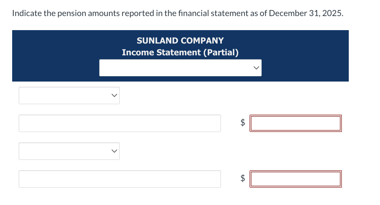Click the chevron on the second category dropdown
This screenshot has width=380, height=205.
pos(114,151)
